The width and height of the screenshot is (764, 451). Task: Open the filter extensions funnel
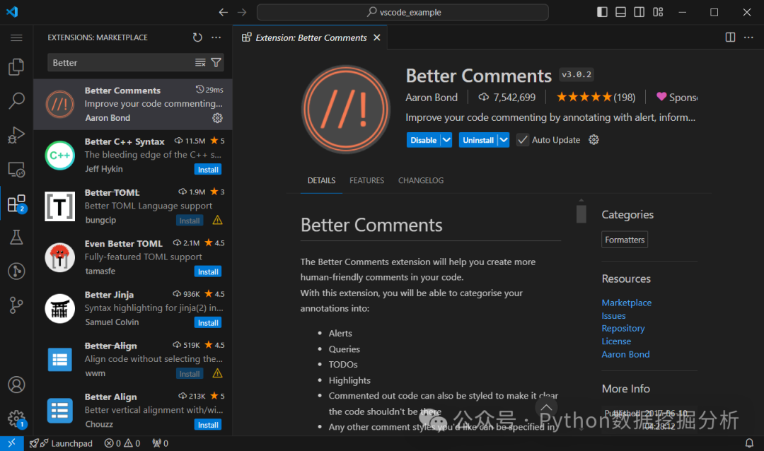click(x=216, y=62)
